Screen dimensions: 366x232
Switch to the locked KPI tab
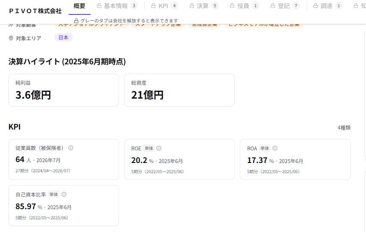point(164,6)
